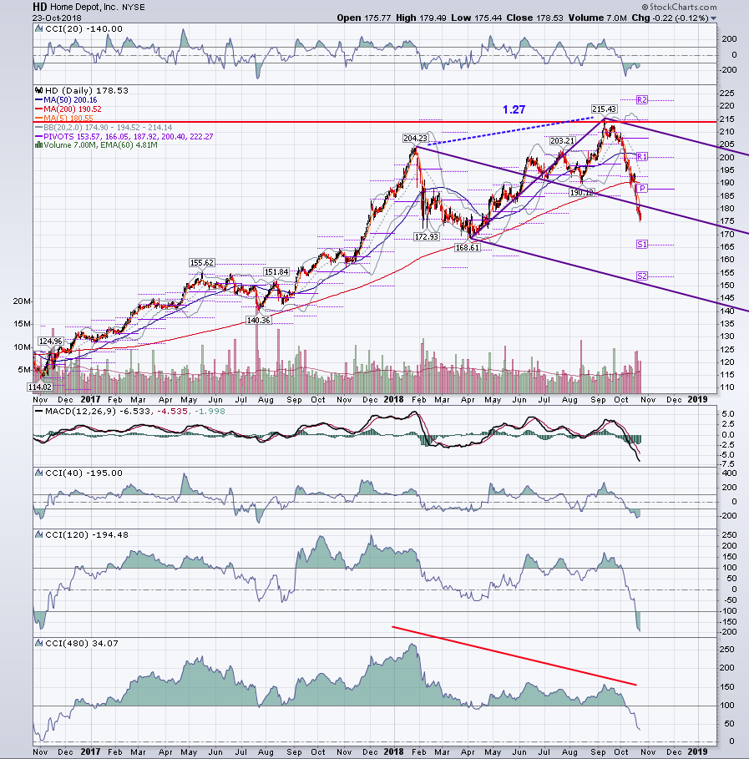Image resolution: width=749 pixels, height=759 pixels.
Task: Click the 215.43 peak price label
Action: [x=604, y=109]
